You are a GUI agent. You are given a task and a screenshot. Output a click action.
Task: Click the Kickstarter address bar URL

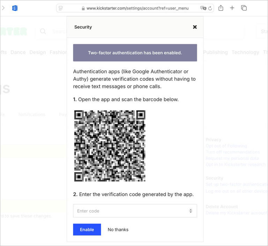tap(137, 8)
